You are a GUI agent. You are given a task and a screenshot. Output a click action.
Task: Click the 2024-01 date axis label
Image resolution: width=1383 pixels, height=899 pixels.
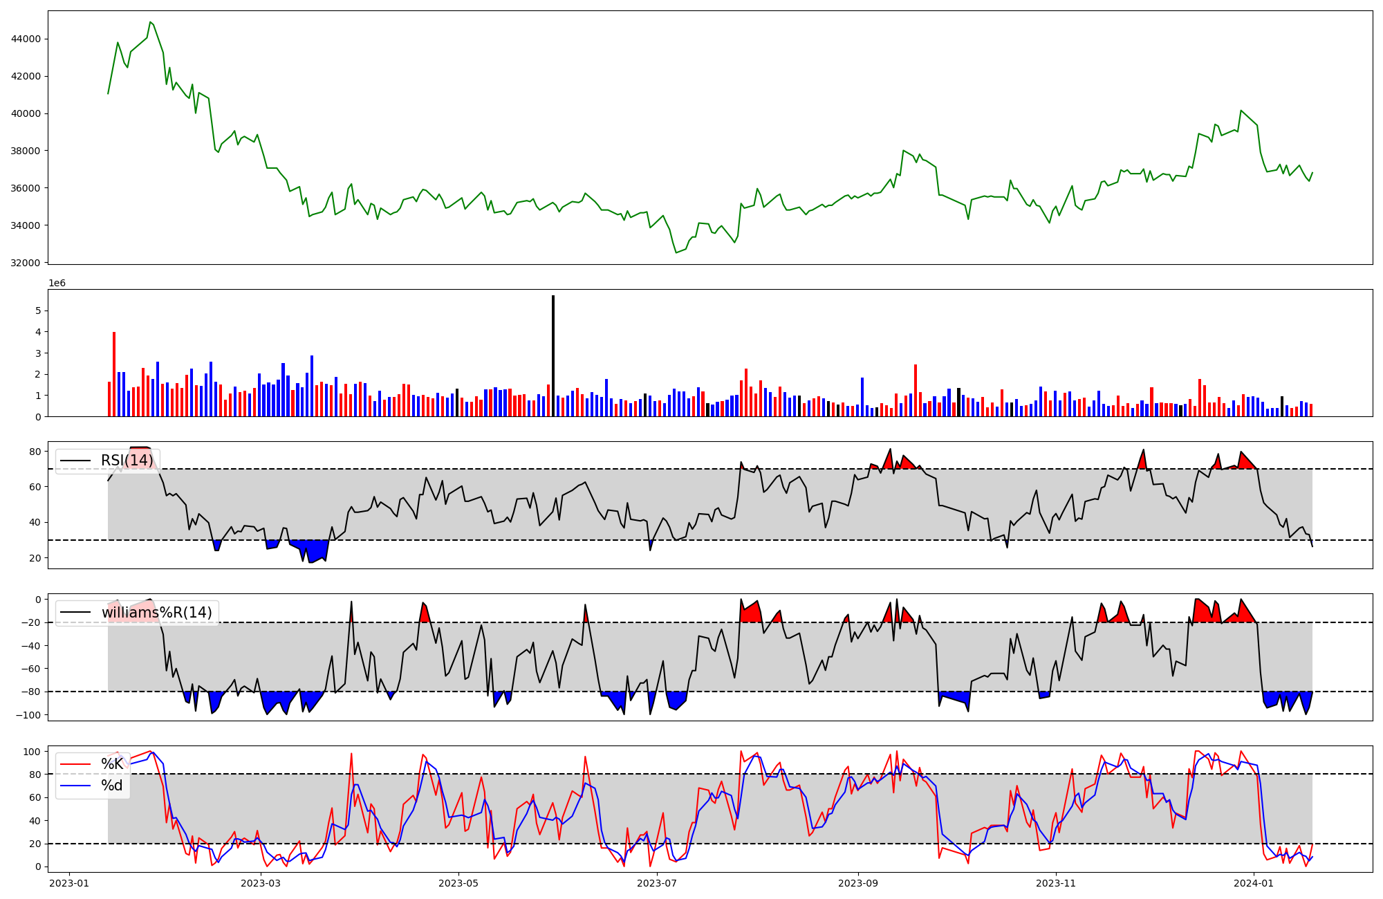[x=1254, y=882]
